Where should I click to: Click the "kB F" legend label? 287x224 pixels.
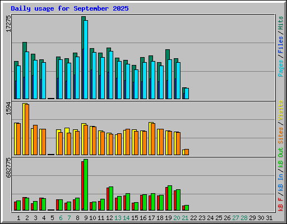click(280, 204)
